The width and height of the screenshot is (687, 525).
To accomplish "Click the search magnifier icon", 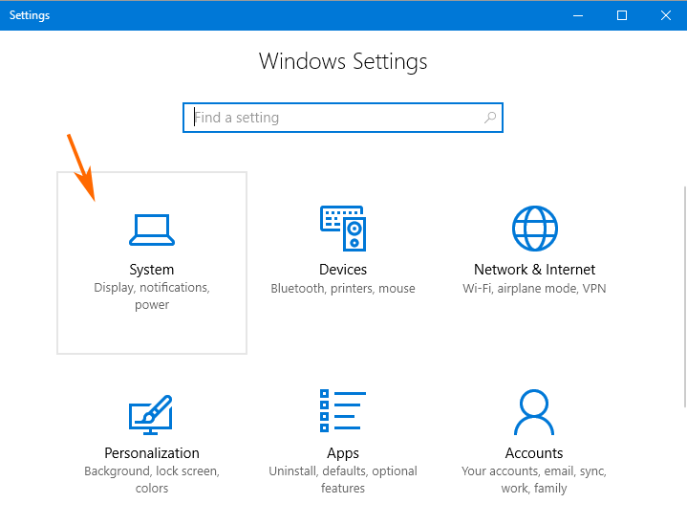I will point(490,119).
